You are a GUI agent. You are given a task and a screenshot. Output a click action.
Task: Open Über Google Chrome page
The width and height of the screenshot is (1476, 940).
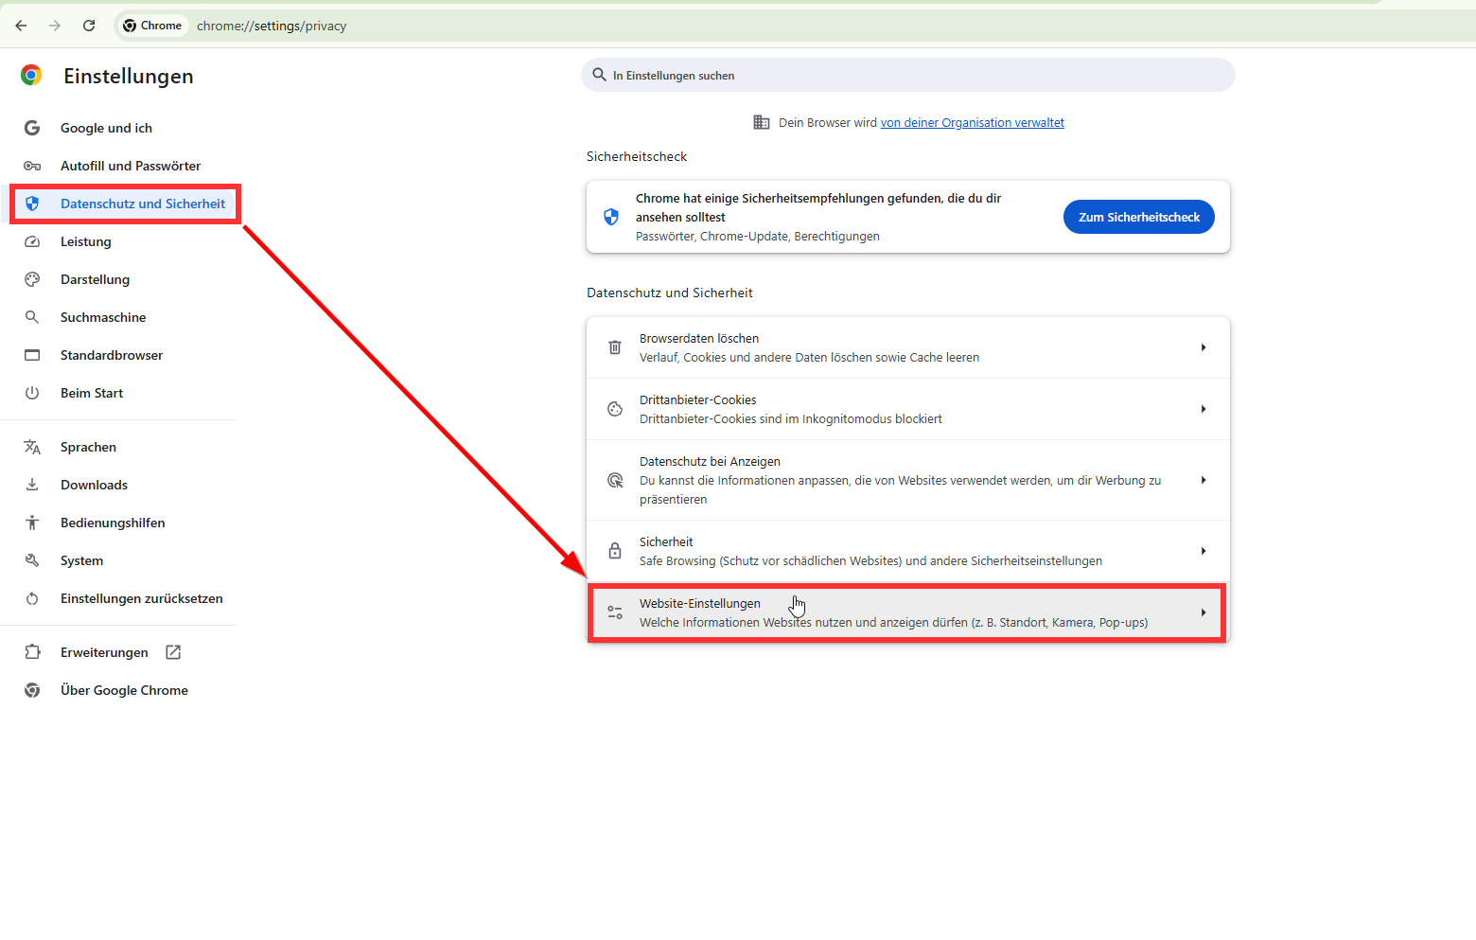click(123, 690)
